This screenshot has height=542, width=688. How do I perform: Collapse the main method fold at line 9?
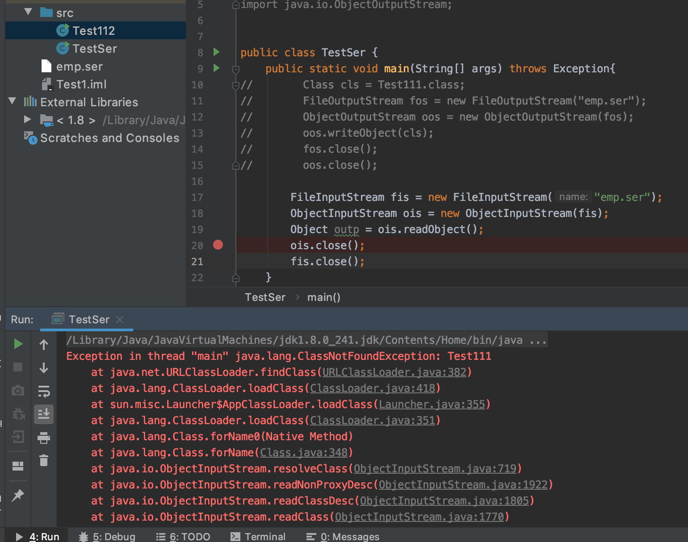236,69
